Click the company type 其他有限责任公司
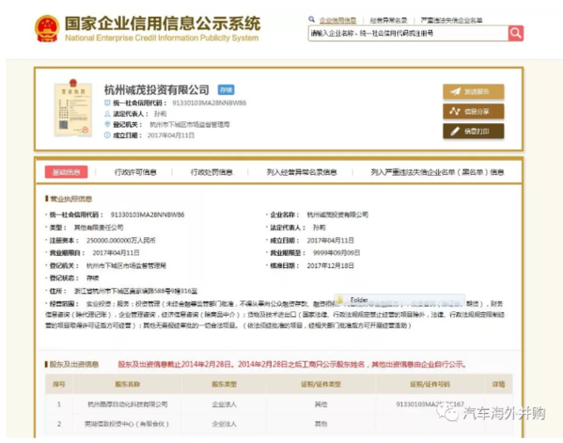The image size is (563, 443). coord(99,228)
